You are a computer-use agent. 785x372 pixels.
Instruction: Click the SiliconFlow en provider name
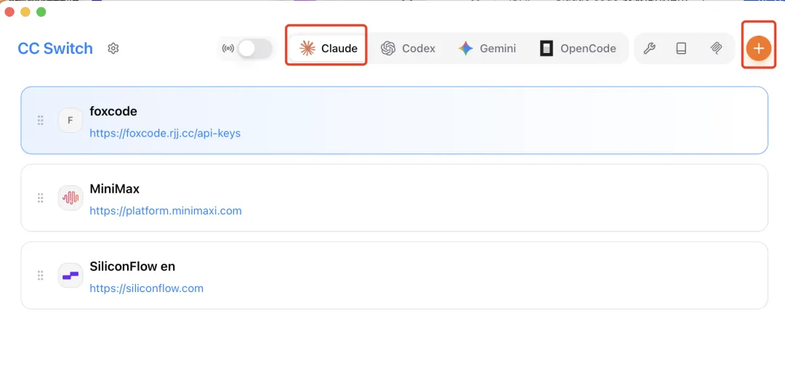(x=132, y=267)
